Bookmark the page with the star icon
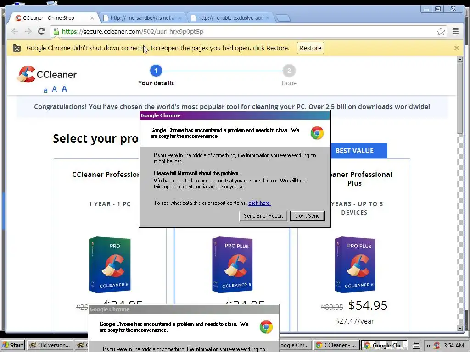 coord(441,32)
